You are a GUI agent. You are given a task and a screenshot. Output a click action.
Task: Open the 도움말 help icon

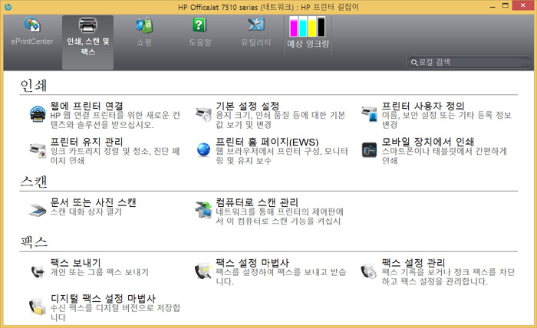click(199, 25)
